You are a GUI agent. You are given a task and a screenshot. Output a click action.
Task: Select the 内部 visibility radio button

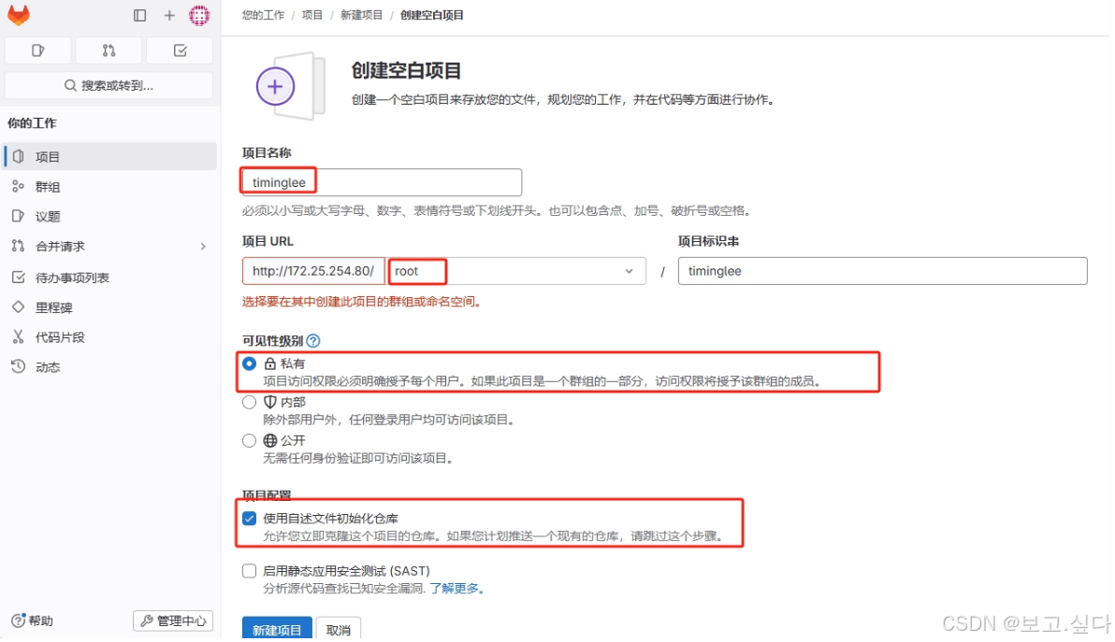tap(248, 402)
